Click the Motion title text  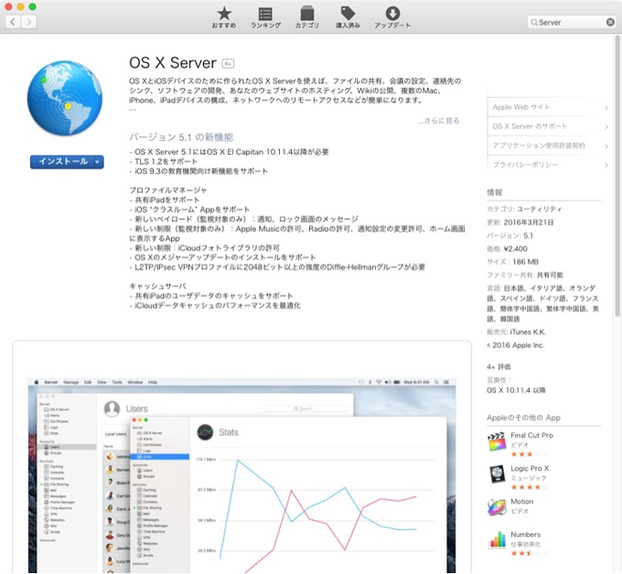tap(521, 502)
